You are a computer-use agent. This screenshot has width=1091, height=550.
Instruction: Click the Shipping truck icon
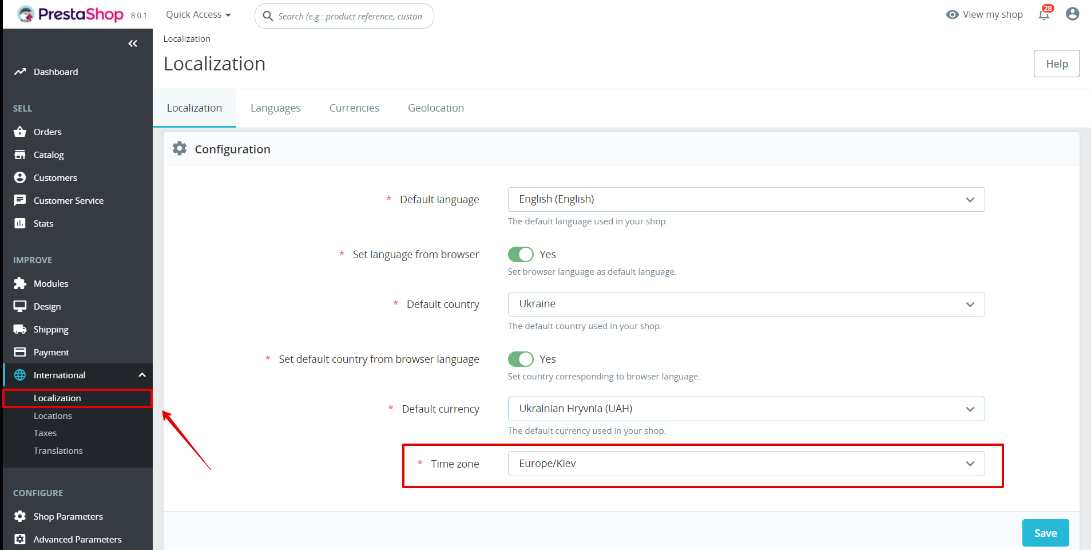click(x=20, y=329)
